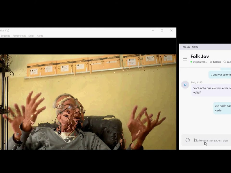Open the Exibir menu in VLC
This screenshot has height=173, width=231.
31,36
